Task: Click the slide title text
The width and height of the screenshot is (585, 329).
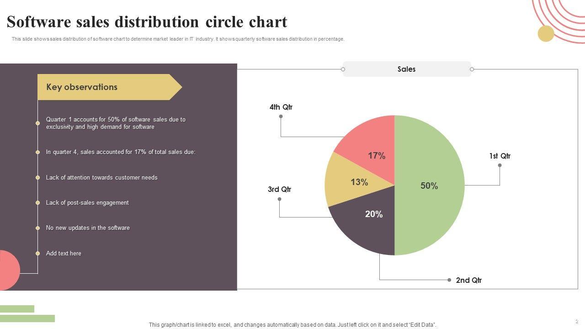Action: pos(147,22)
